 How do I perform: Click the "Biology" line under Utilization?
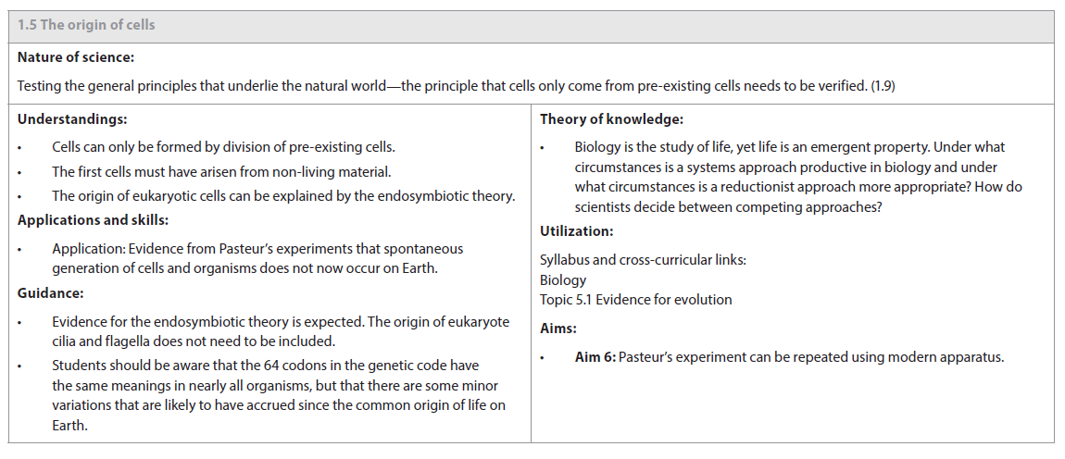coord(563,279)
